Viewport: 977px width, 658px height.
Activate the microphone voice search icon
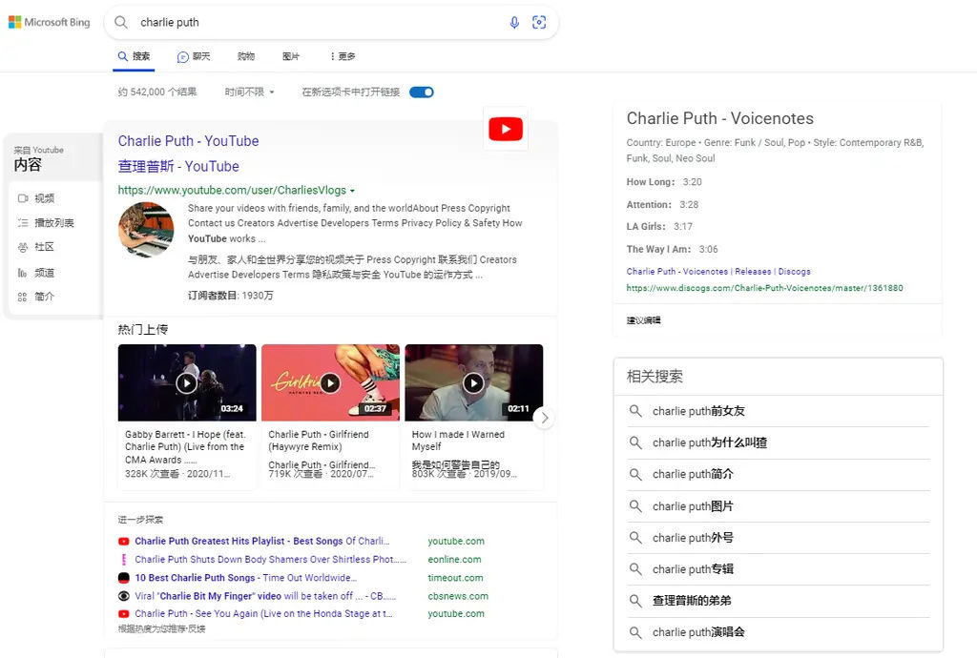click(514, 23)
